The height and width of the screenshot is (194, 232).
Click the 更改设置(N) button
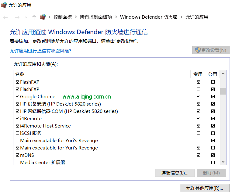click(x=211, y=50)
